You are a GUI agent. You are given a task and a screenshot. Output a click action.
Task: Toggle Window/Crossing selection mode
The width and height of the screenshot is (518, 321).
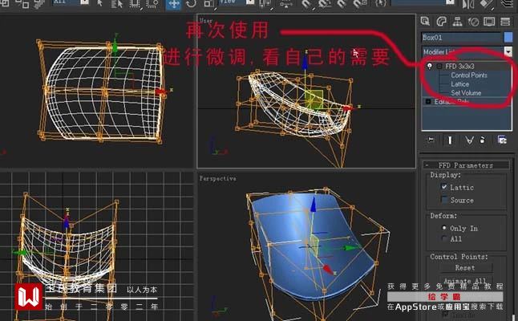(x=152, y=4)
